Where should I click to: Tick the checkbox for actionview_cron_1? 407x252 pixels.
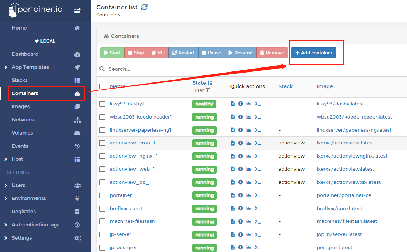tap(102, 143)
